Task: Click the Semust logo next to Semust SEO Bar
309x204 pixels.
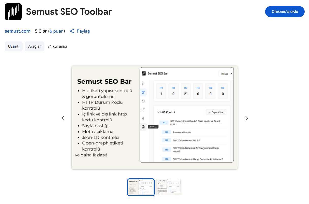Action: [144, 73]
